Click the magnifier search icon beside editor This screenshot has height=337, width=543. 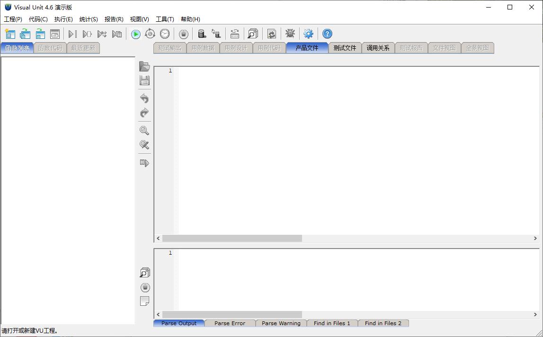click(x=144, y=131)
